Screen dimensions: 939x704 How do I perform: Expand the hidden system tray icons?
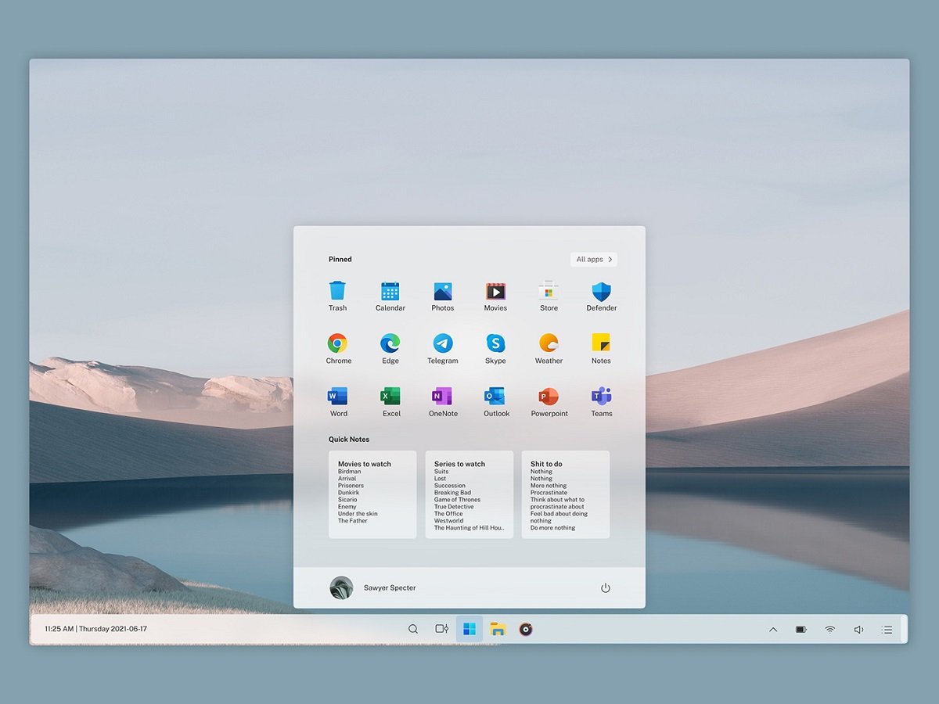(773, 630)
